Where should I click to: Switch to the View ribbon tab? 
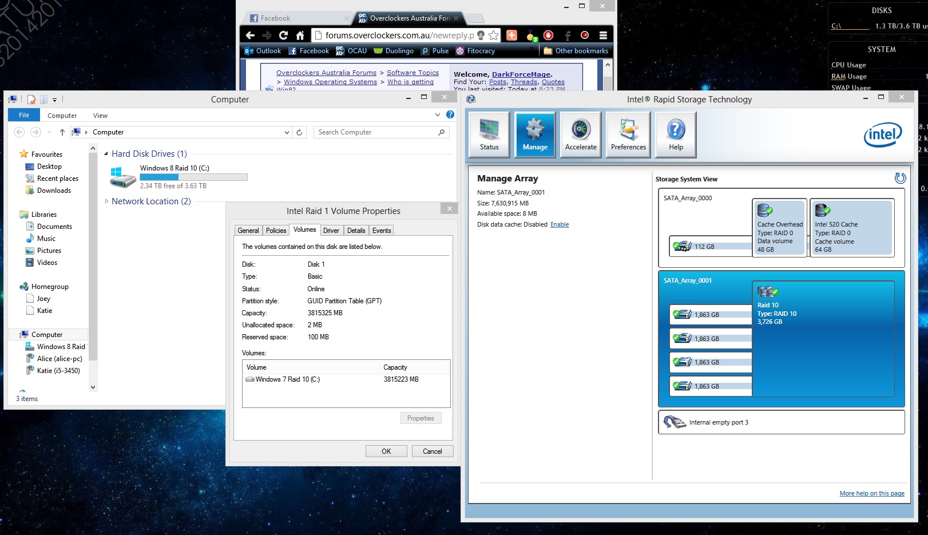click(x=101, y=116)
